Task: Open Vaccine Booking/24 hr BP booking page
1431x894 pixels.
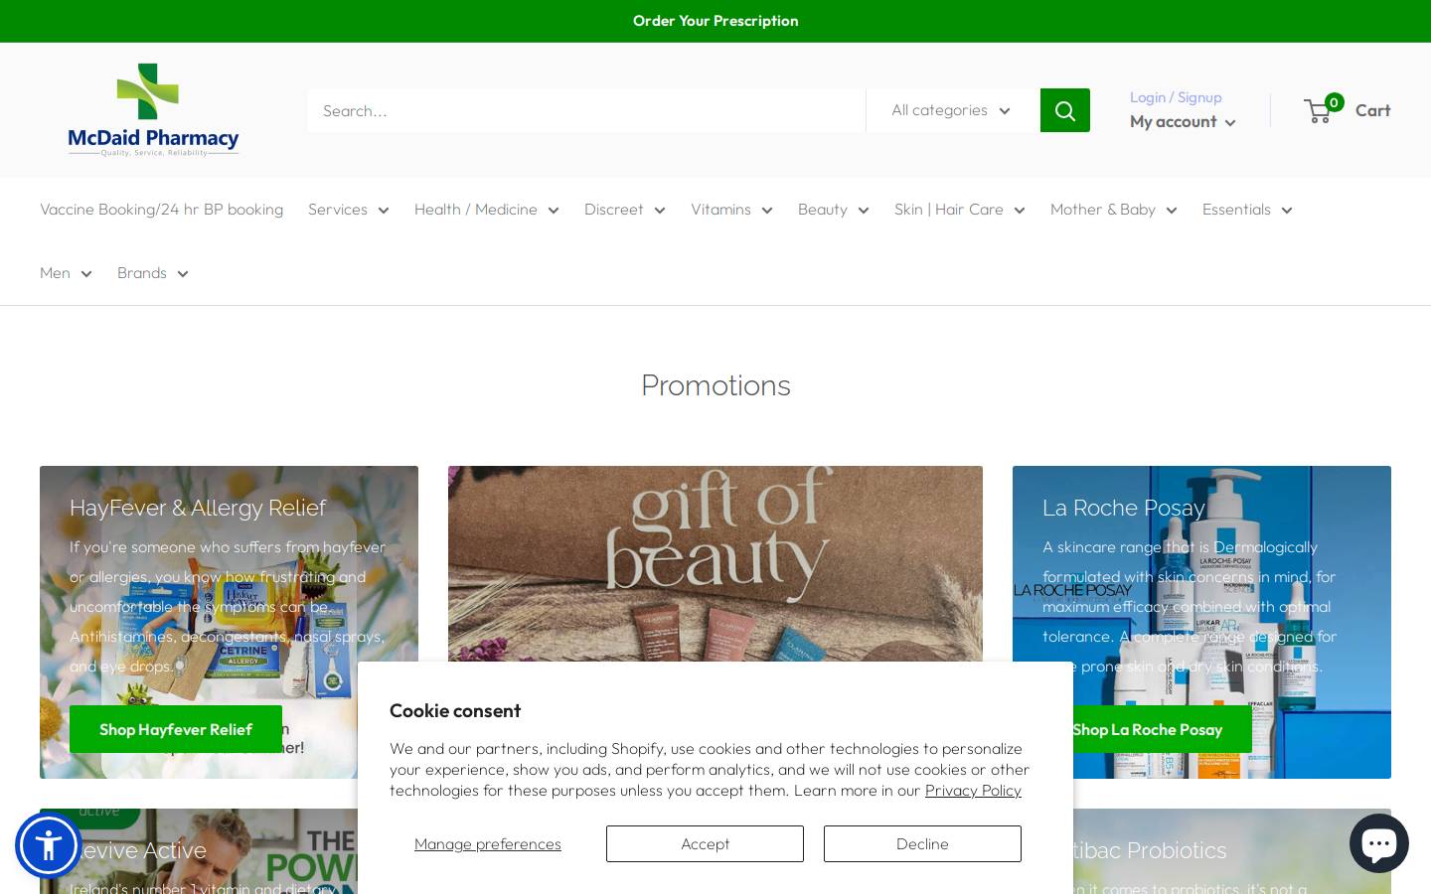Action: (161, 210)
